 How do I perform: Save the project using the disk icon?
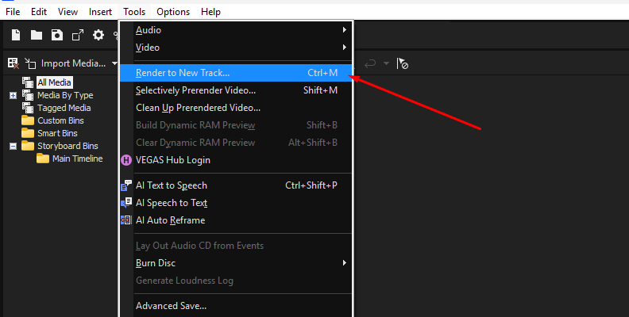coord(57,35)
